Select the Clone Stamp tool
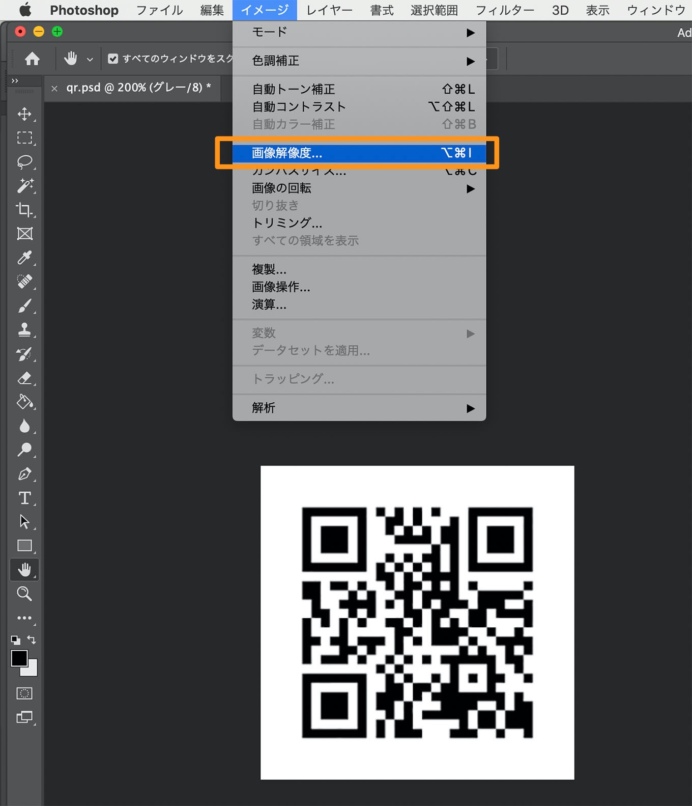Image resolution: width=692 pixels, height=806 pixels. pos(24,329)
